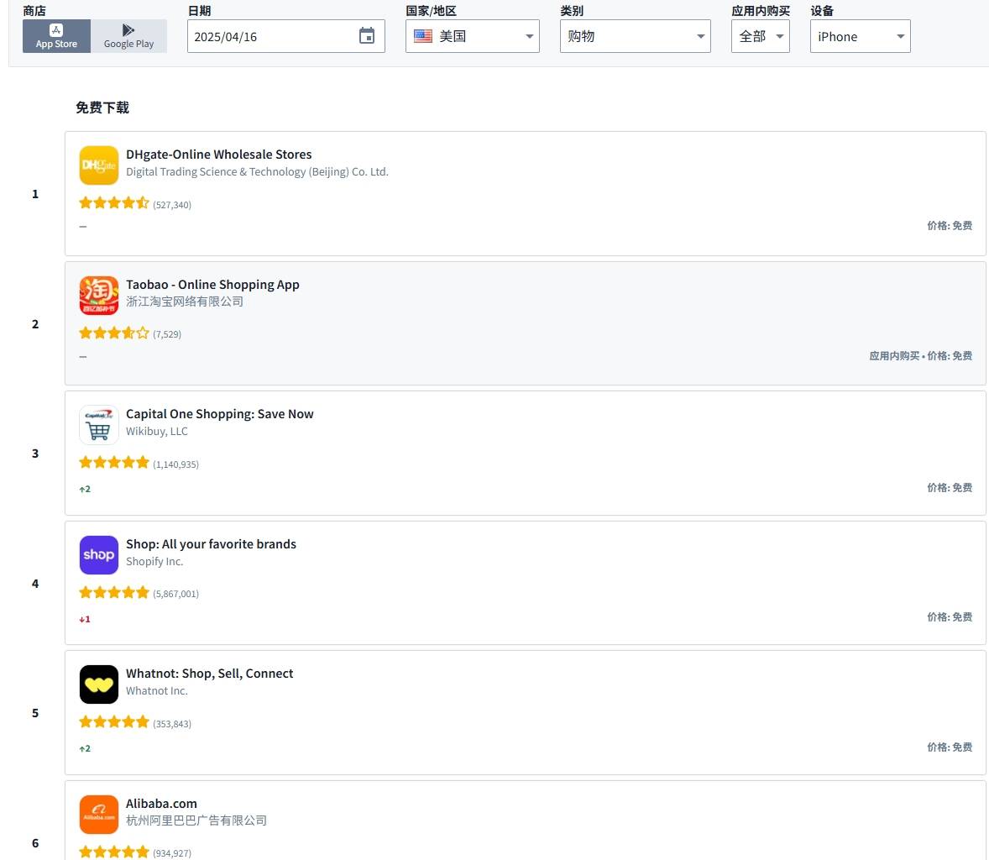
Task: Switch to the Google Play tab
Action: [x=128, y=36]
